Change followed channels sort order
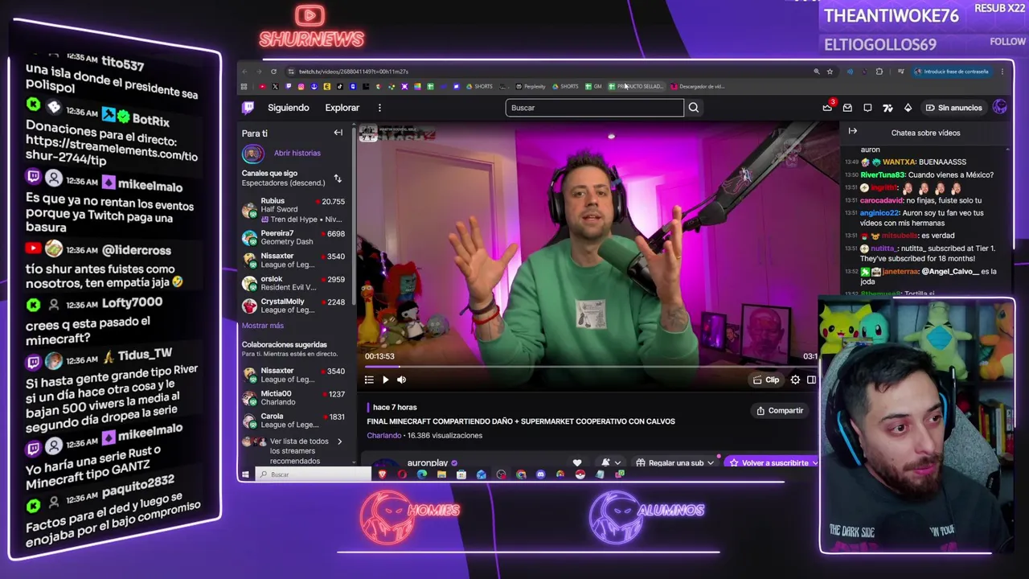 point(338,178)
